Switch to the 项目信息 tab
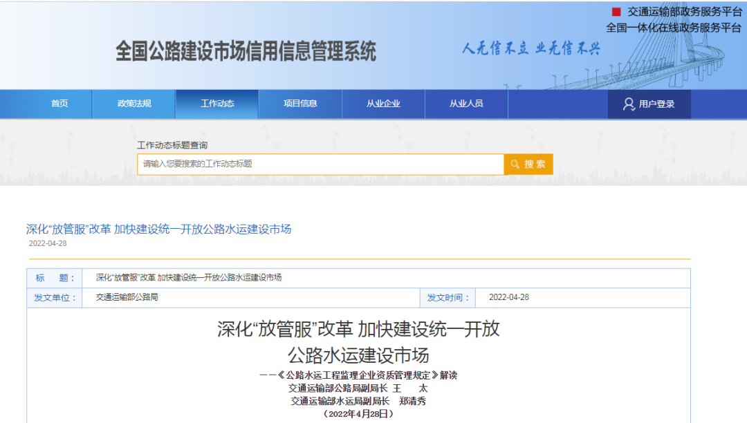747x423 pixels. click(x=299, y=103)
